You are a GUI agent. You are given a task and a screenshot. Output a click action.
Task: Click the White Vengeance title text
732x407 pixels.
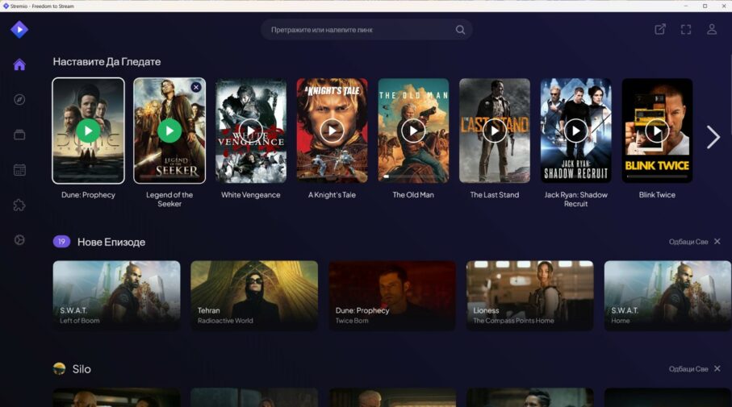click(251, 195)
